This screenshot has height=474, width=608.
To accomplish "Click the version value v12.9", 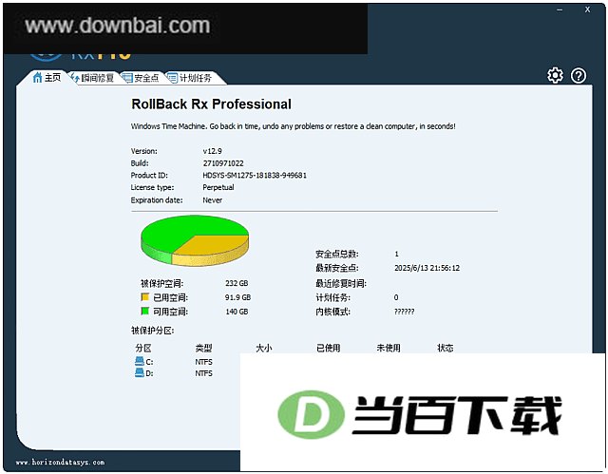I will (212, 151).
